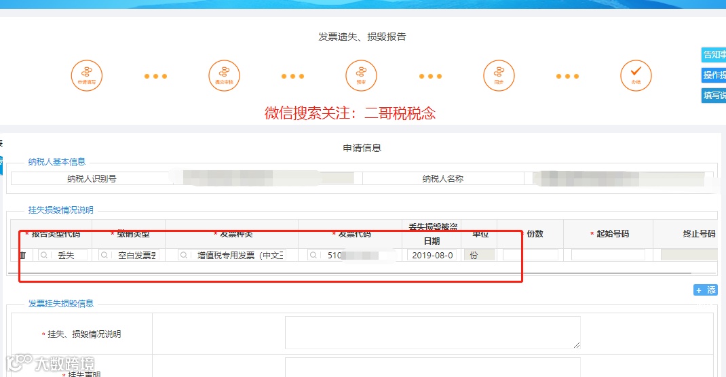Screen dimensions: 726x377
Task: Open the 报告类型代码 selector showing 丢失
Action: coord(62,255)
